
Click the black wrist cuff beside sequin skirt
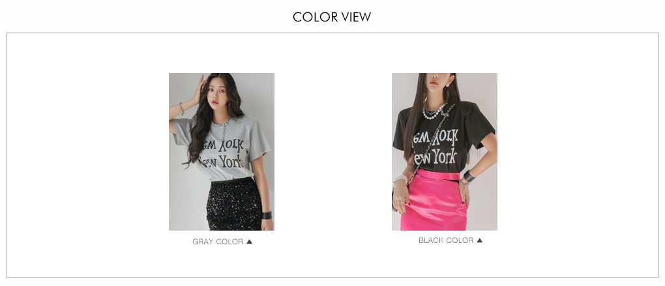click(267, 215)
